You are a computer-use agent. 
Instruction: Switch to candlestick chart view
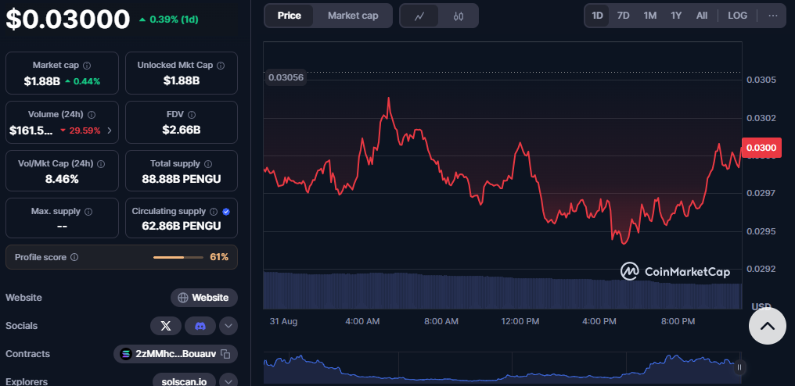tap(459, 16)
